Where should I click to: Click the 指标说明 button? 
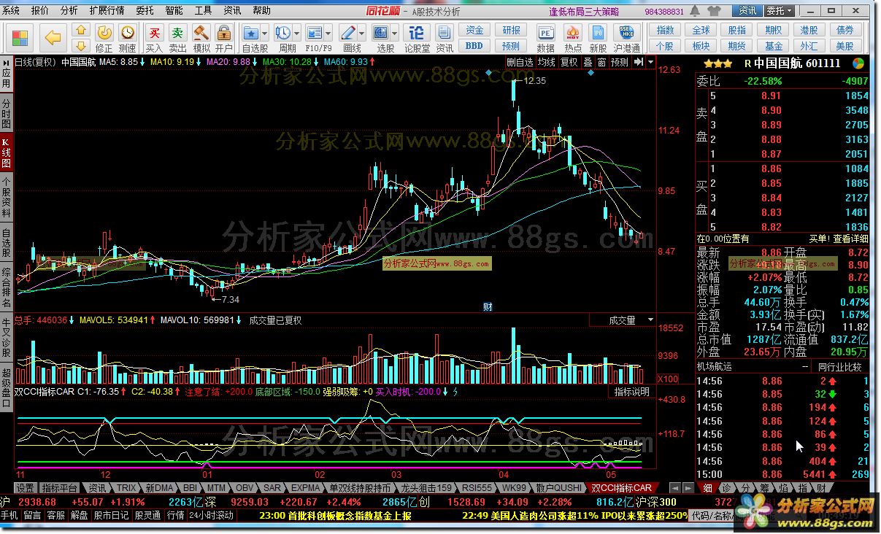coord(631,392)
